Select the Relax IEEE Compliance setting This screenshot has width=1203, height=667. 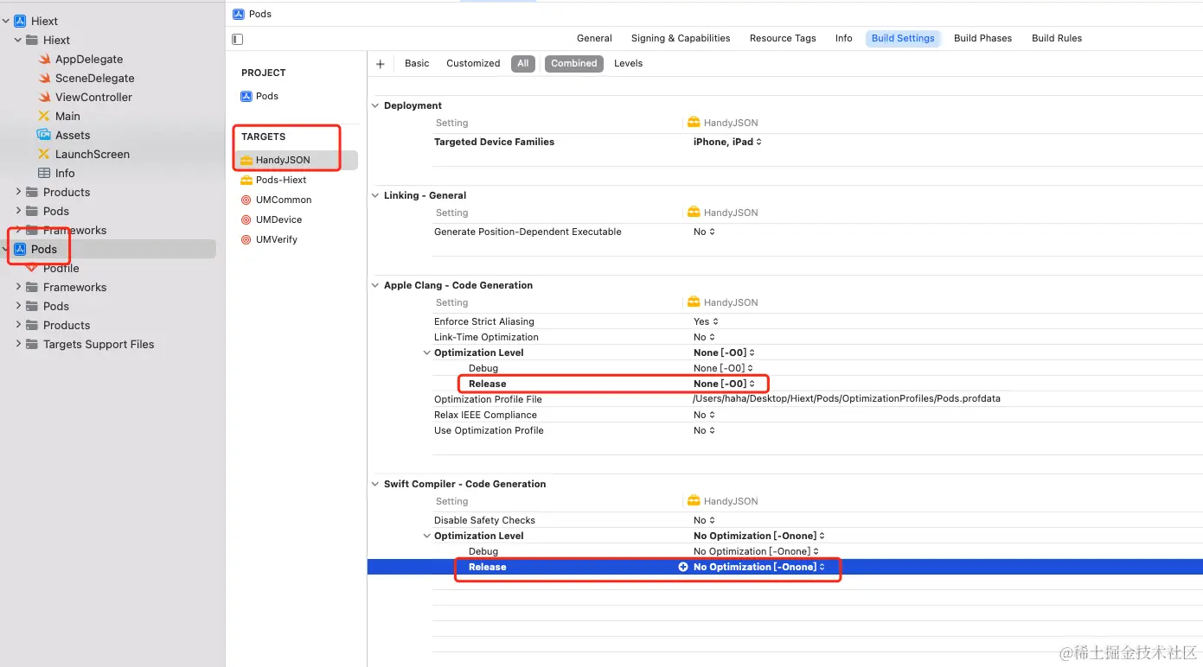pyautogui.click(x=485, y=415)
